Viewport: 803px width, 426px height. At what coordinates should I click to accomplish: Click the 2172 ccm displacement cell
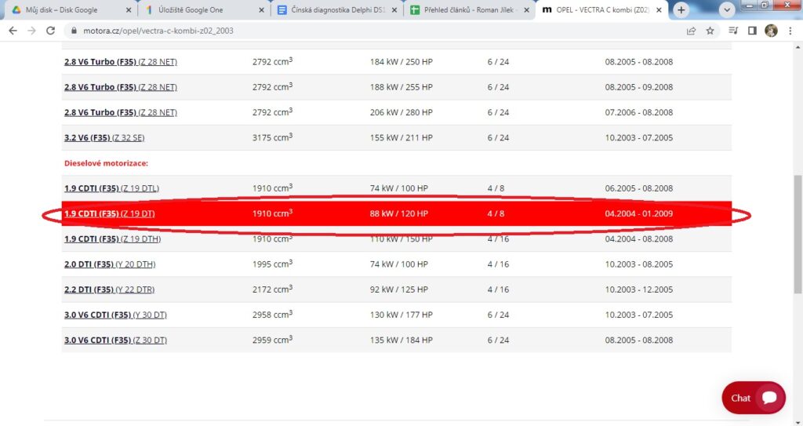272,289
